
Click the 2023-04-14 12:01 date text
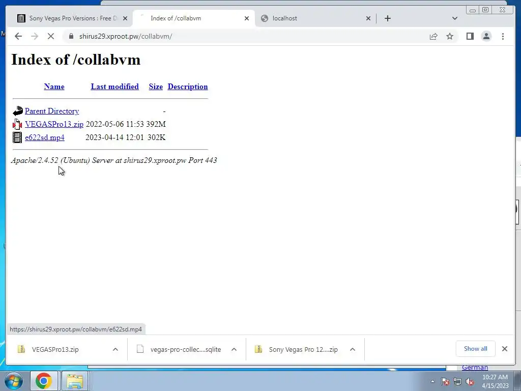[114, 137]
